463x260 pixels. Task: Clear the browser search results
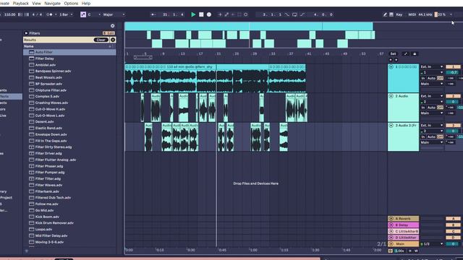101,40
